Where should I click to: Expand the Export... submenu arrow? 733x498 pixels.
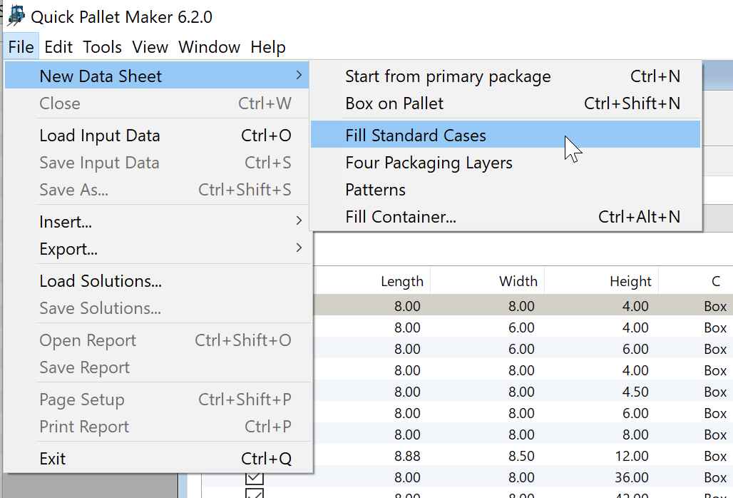tap(299, 248)
